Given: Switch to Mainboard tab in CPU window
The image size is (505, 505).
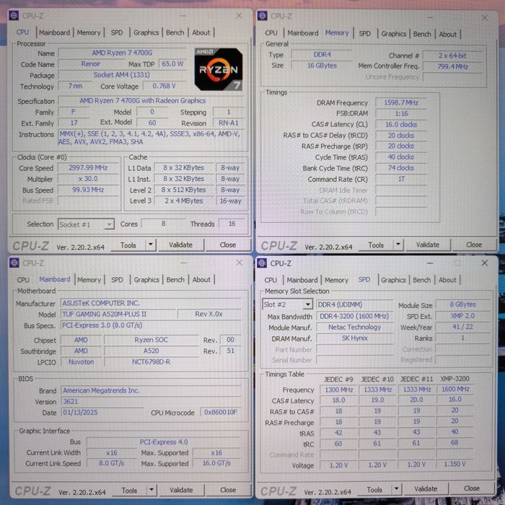Looking at the screenshot, I should [54, 32].
